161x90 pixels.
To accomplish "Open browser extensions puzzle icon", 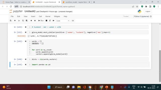I will [146, 6].
